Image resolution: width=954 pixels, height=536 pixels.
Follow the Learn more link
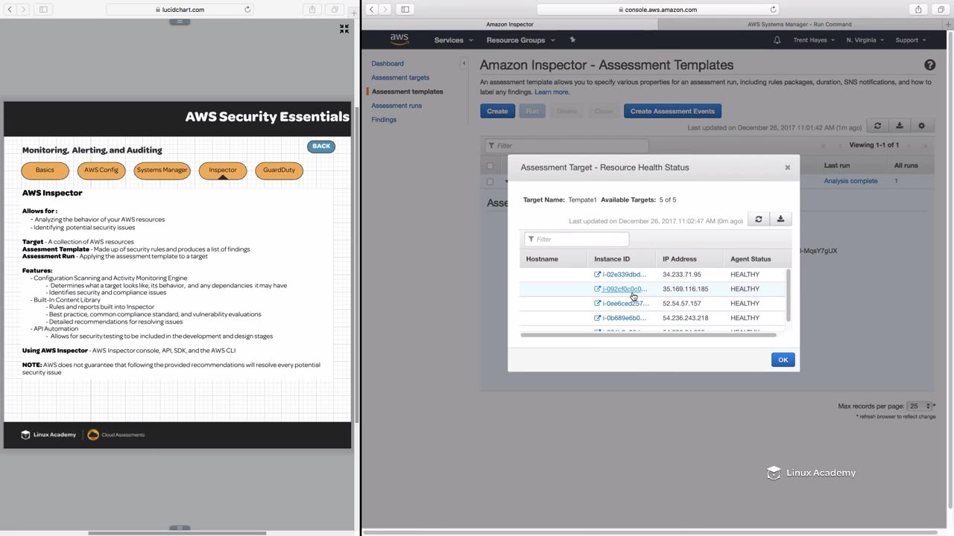[x=552, y=92]
